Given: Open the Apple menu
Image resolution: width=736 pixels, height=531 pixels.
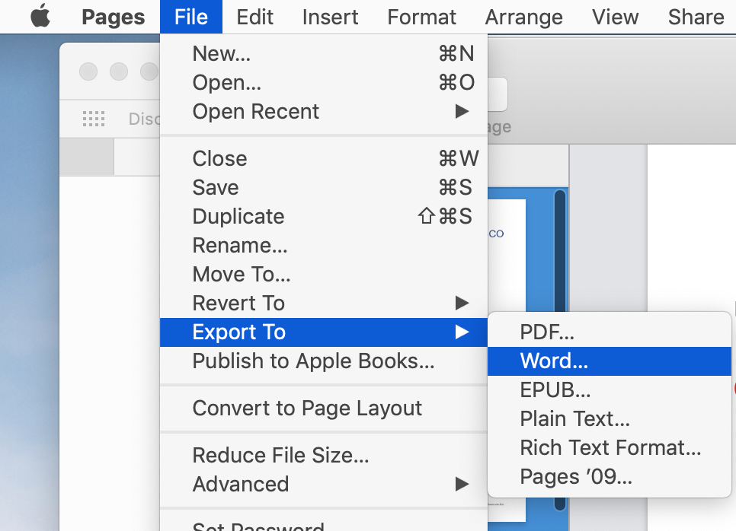Looking at the screenshot, I should click(40, 17).
